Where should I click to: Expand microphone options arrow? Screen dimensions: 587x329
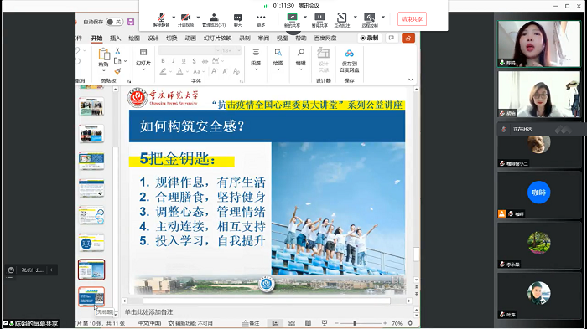[x=174, y=18]
